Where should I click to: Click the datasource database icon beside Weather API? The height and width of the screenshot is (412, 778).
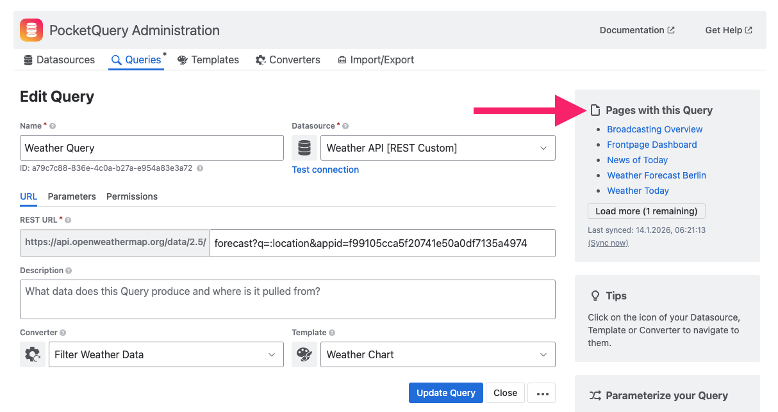304,148
